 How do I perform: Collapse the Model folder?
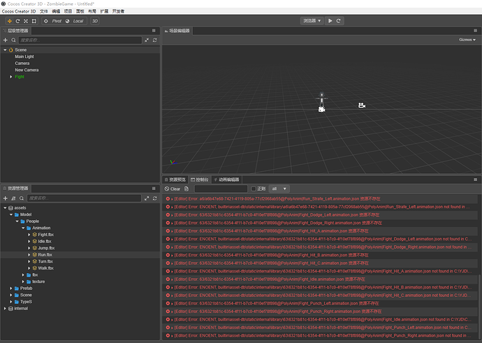[x=11, y=214]
